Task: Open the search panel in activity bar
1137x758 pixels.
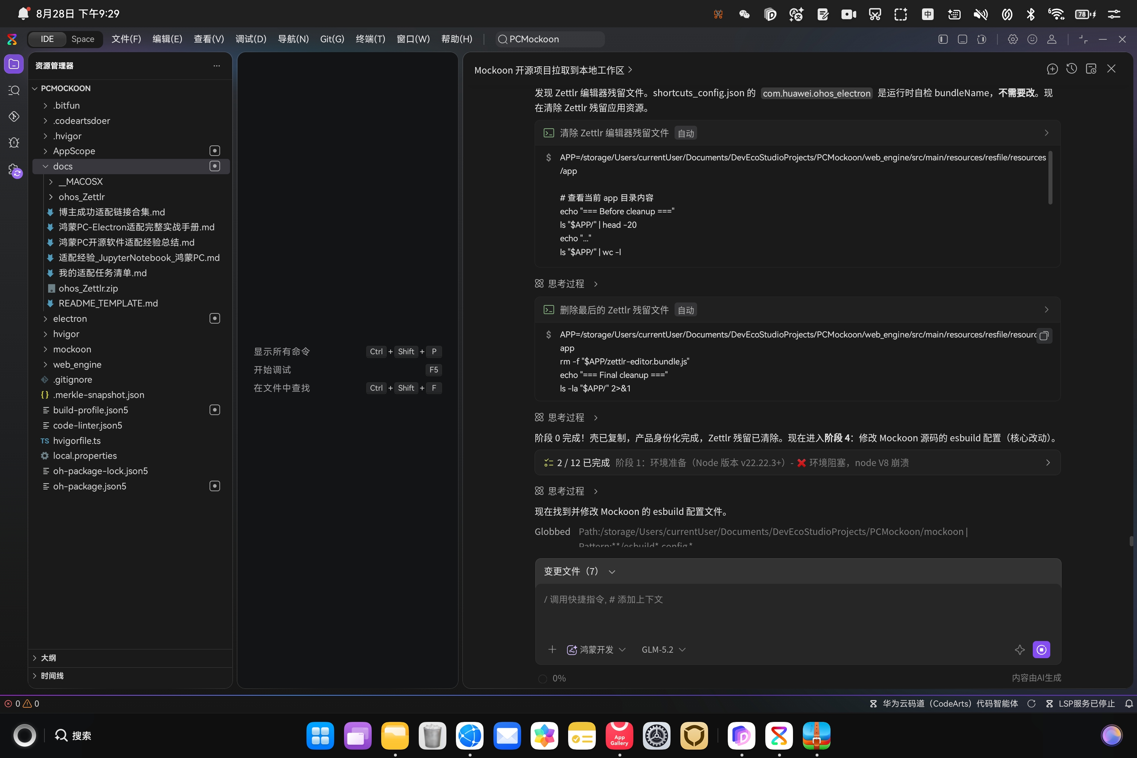Action: [x=14, y=90]
